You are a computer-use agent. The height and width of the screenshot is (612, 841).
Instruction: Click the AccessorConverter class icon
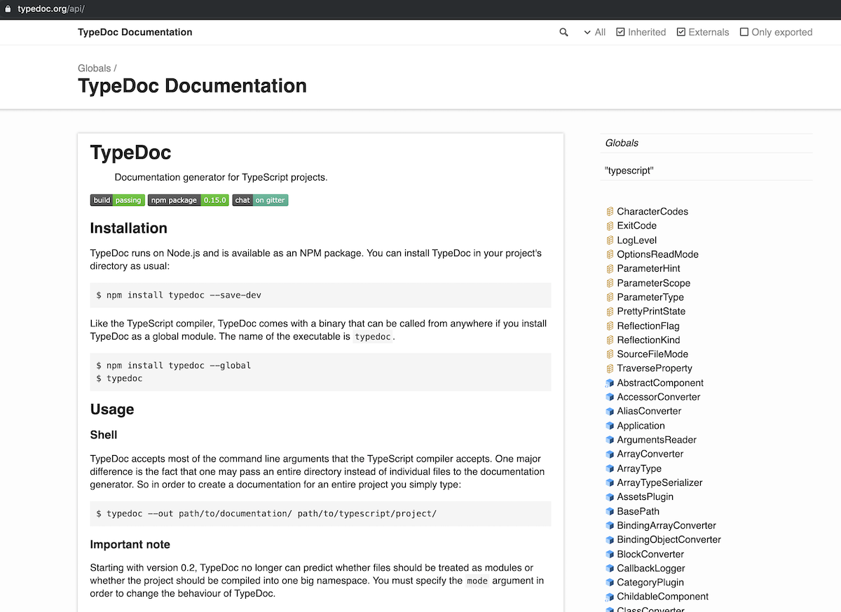610,397
